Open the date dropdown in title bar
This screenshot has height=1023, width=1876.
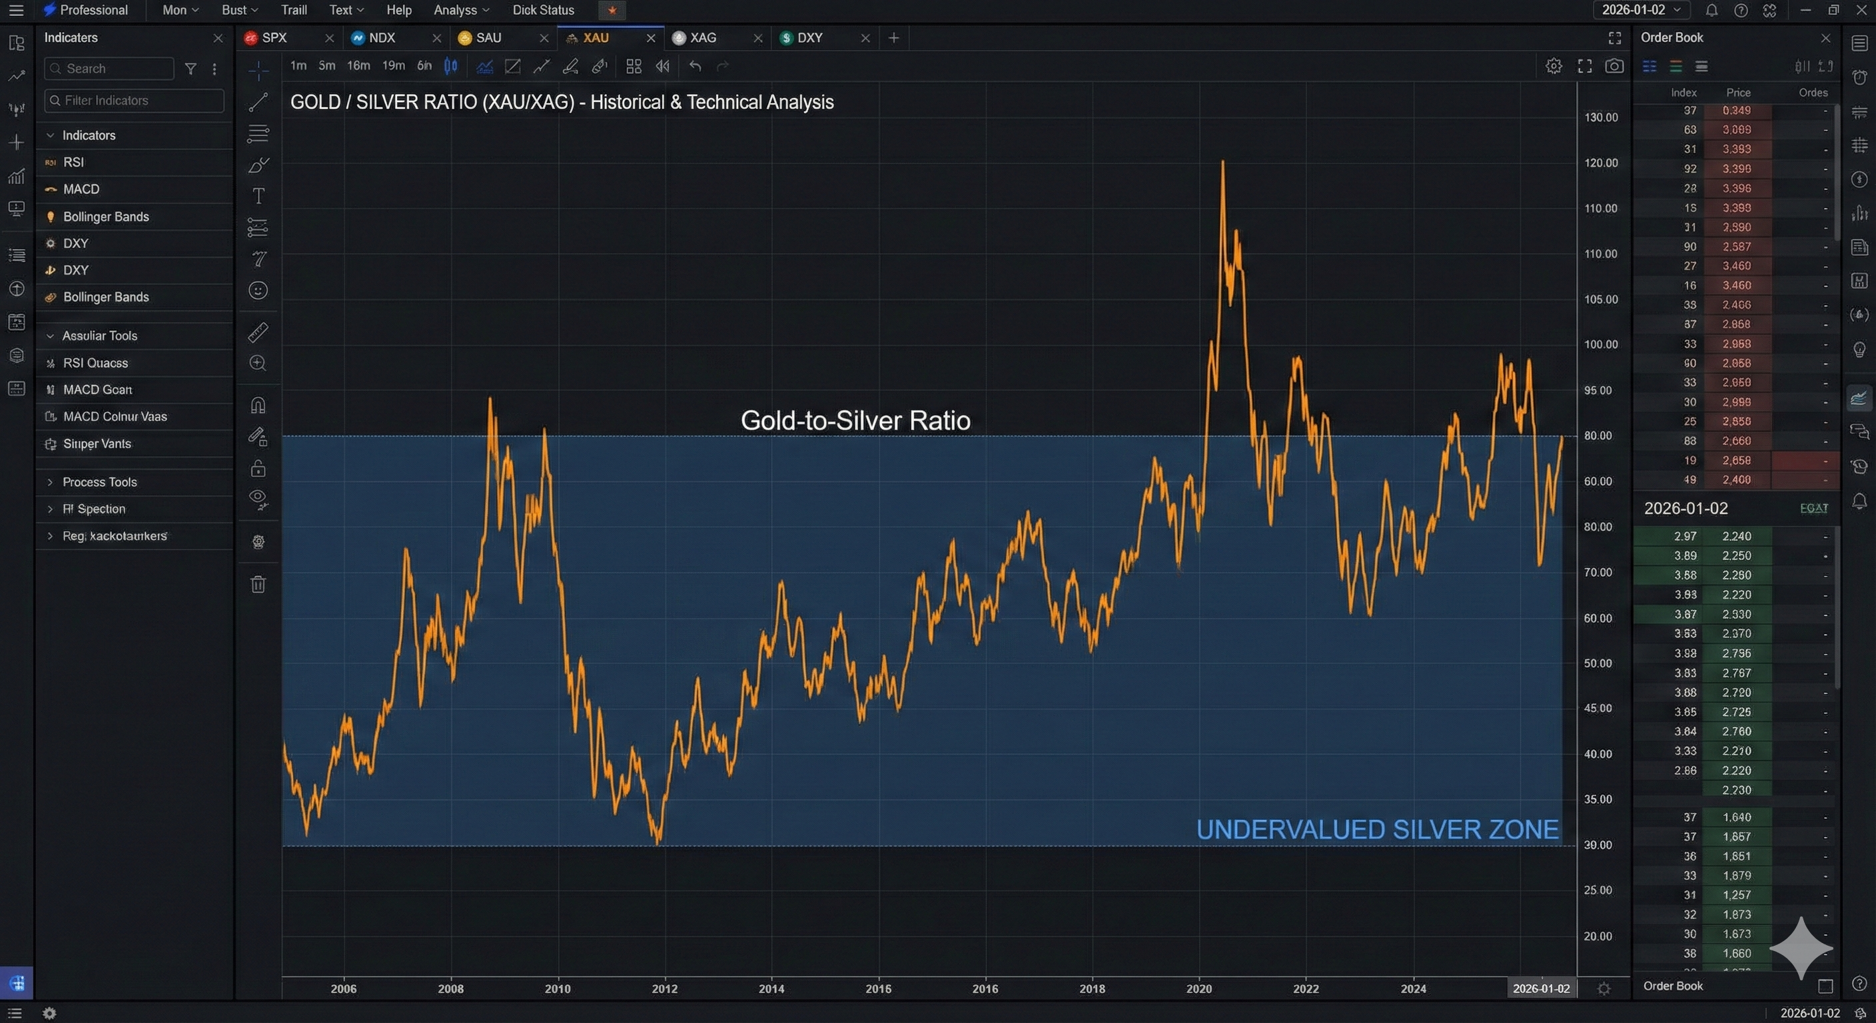coord(1641,10)
